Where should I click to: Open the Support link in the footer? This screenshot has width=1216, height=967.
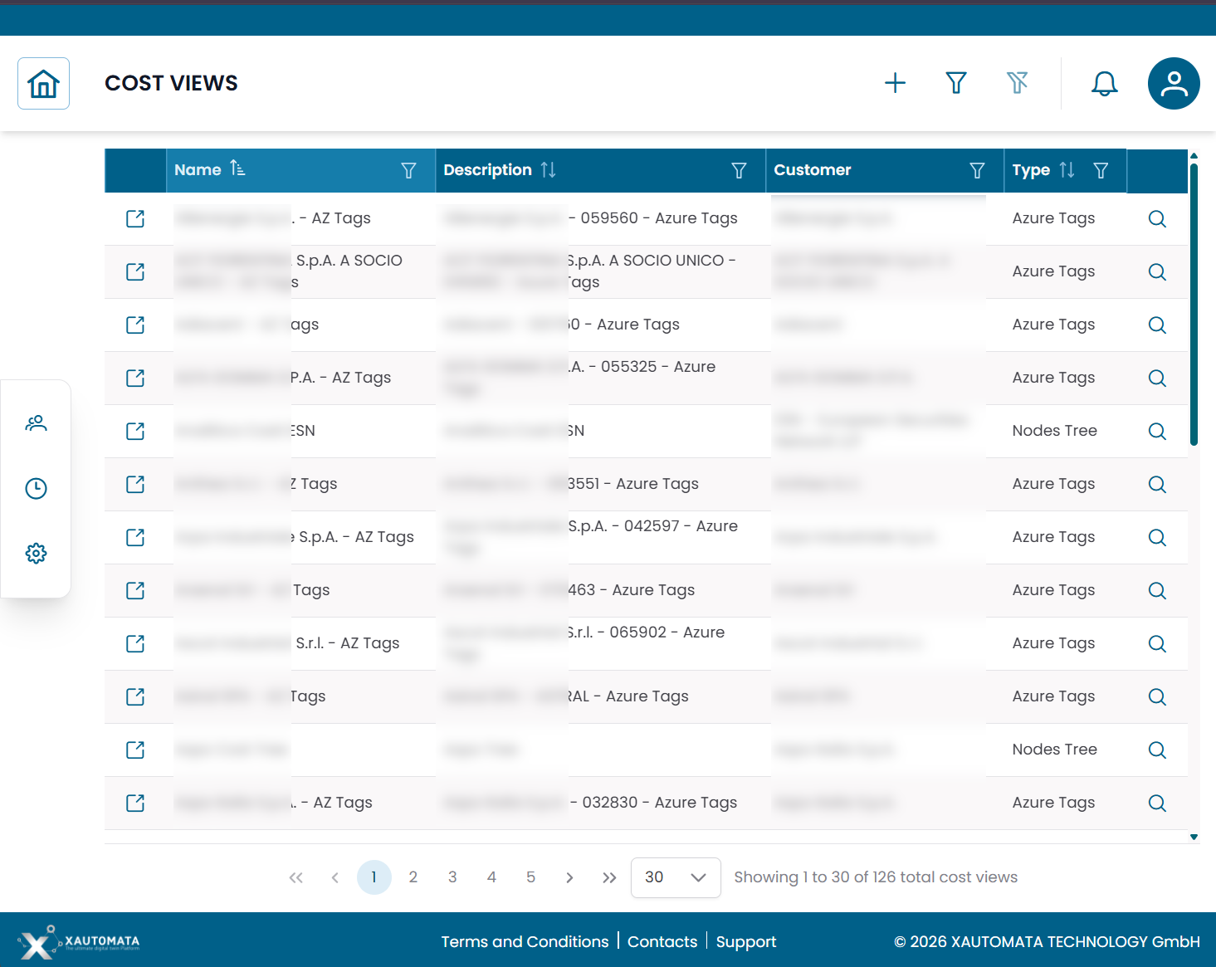click(x=745, y=941)
